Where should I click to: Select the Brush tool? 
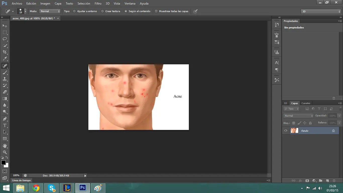coord(5,72)
